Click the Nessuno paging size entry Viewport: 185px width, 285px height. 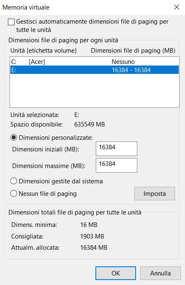point(123,62)
